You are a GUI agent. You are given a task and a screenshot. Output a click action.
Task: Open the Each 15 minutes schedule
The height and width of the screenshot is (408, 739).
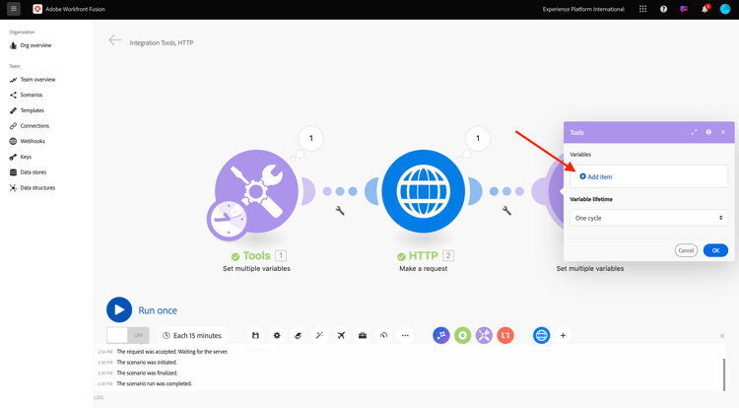[x=192, y=335]
